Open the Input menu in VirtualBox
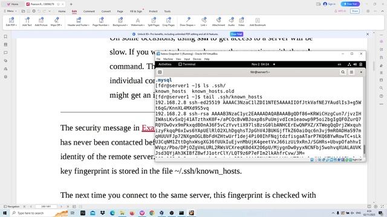The width and height of the screenshot is (387, 217). (187, 59)
